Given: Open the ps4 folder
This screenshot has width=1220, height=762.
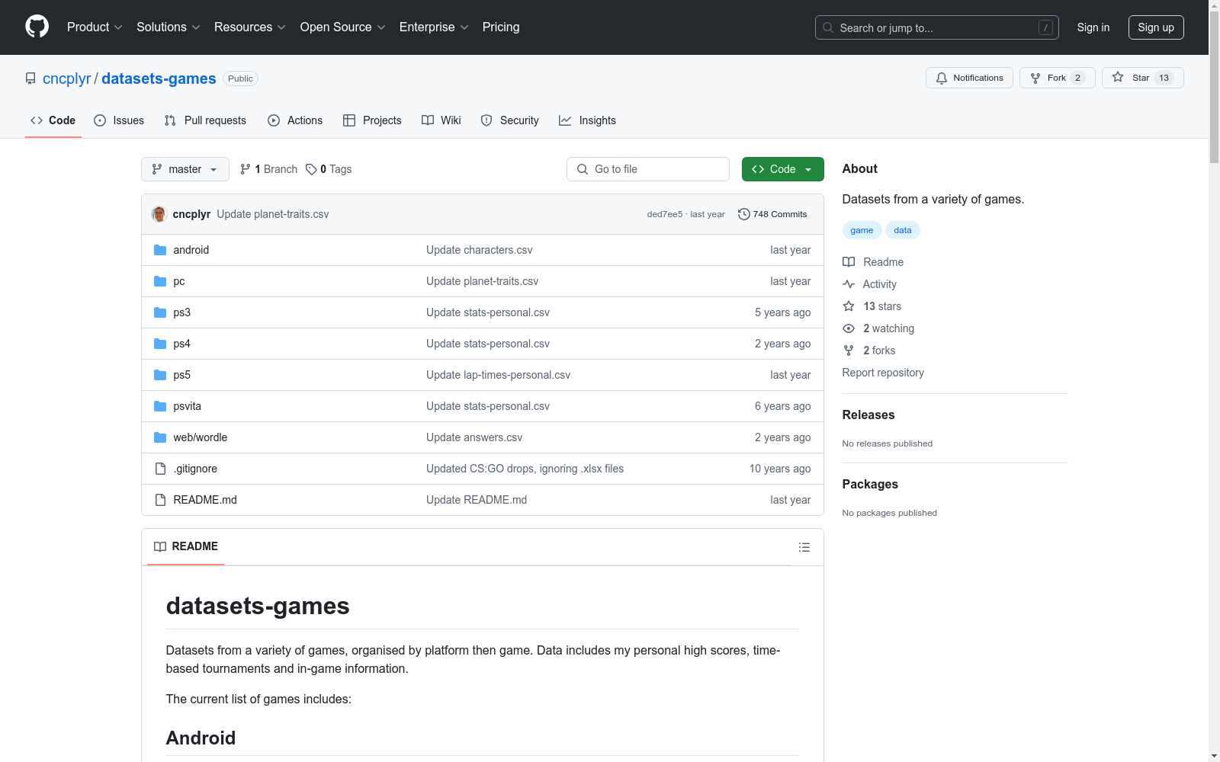Looking at the screenshot, I should 181,344.
